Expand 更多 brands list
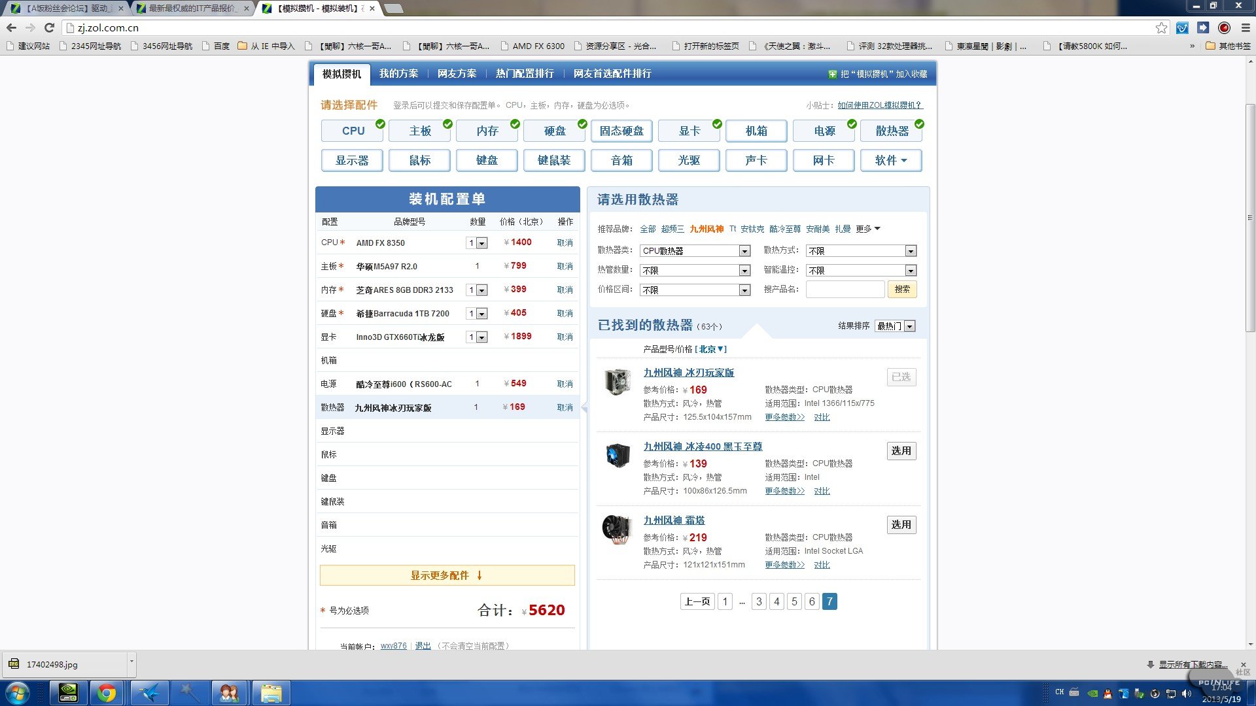Image resolution: width=1256 pixels, height=706 pixels. click(x=868, y=229)
